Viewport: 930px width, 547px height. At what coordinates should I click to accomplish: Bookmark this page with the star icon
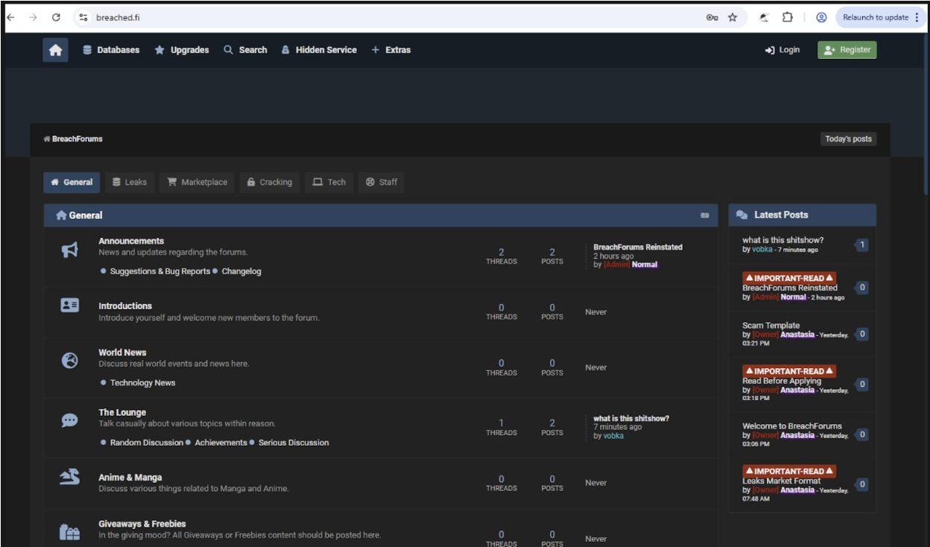click(x=733, y=18)
